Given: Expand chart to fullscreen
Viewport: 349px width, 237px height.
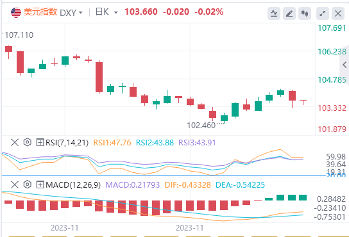Looking at the screenshot, I should 323,13.
